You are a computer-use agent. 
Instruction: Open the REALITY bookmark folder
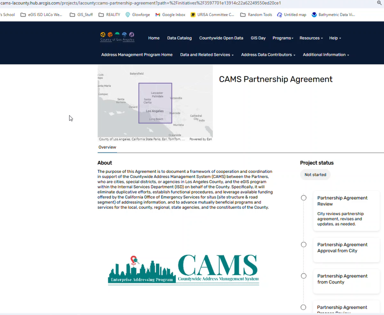click(109, 15)
